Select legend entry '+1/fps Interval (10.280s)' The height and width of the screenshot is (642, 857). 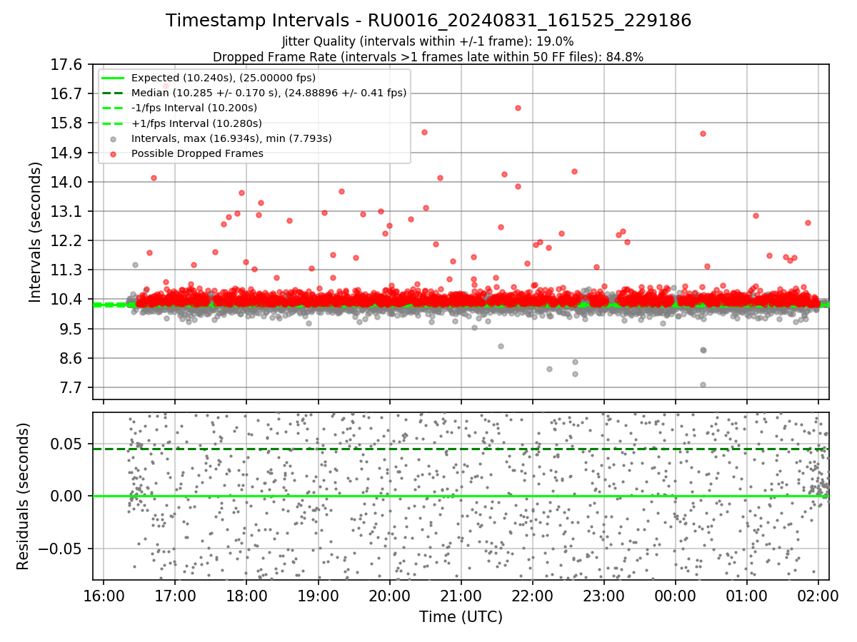click(196, 123)
